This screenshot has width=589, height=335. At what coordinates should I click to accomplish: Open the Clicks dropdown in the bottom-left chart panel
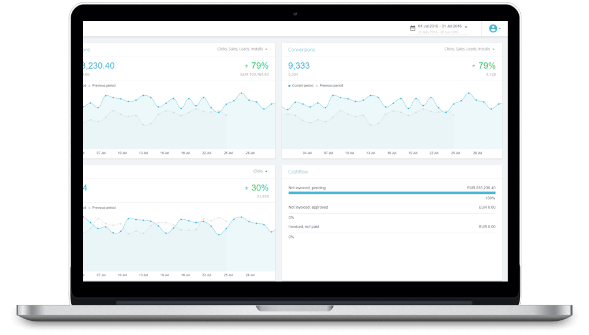[x=260, y=171]
